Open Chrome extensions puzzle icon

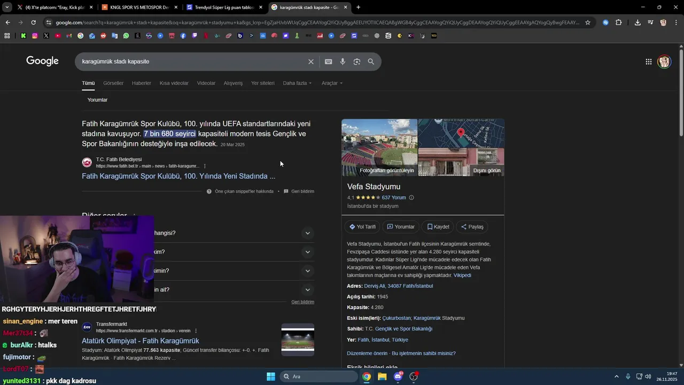click(619, 22)
